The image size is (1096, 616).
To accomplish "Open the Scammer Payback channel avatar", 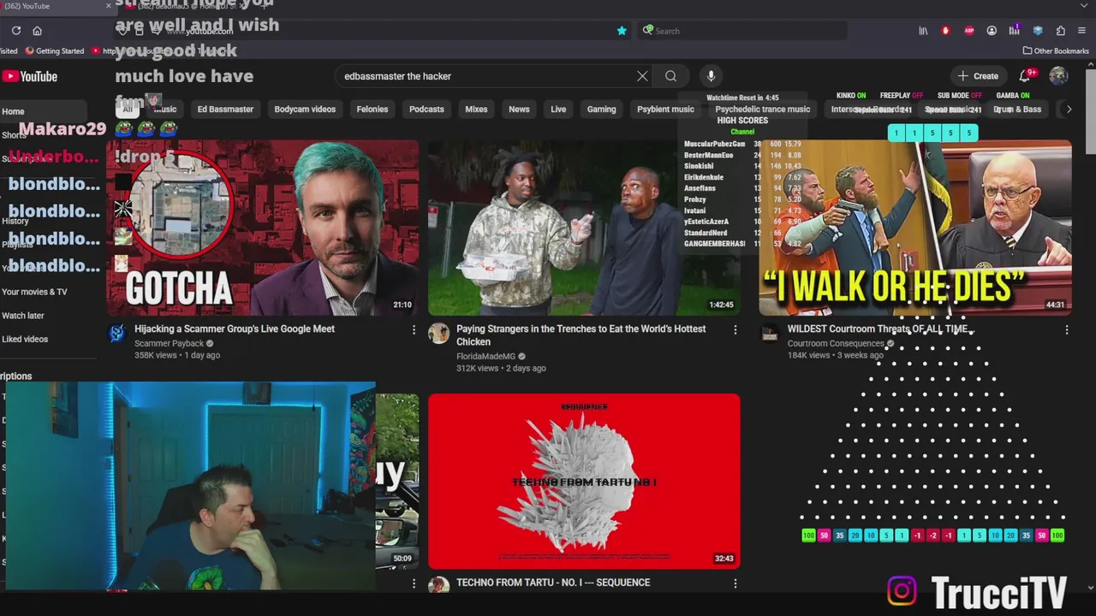I will (x=117, y=334).
